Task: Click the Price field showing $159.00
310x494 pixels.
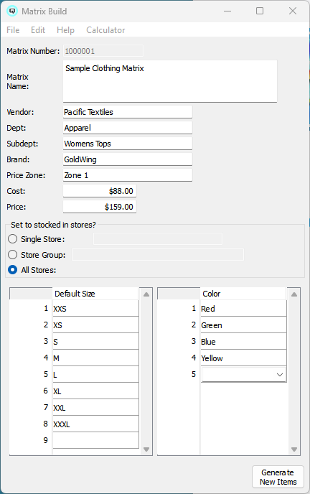Action: (x=100, y=207)
